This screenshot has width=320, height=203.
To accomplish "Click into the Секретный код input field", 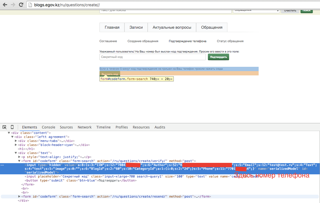I will [153, 57].
